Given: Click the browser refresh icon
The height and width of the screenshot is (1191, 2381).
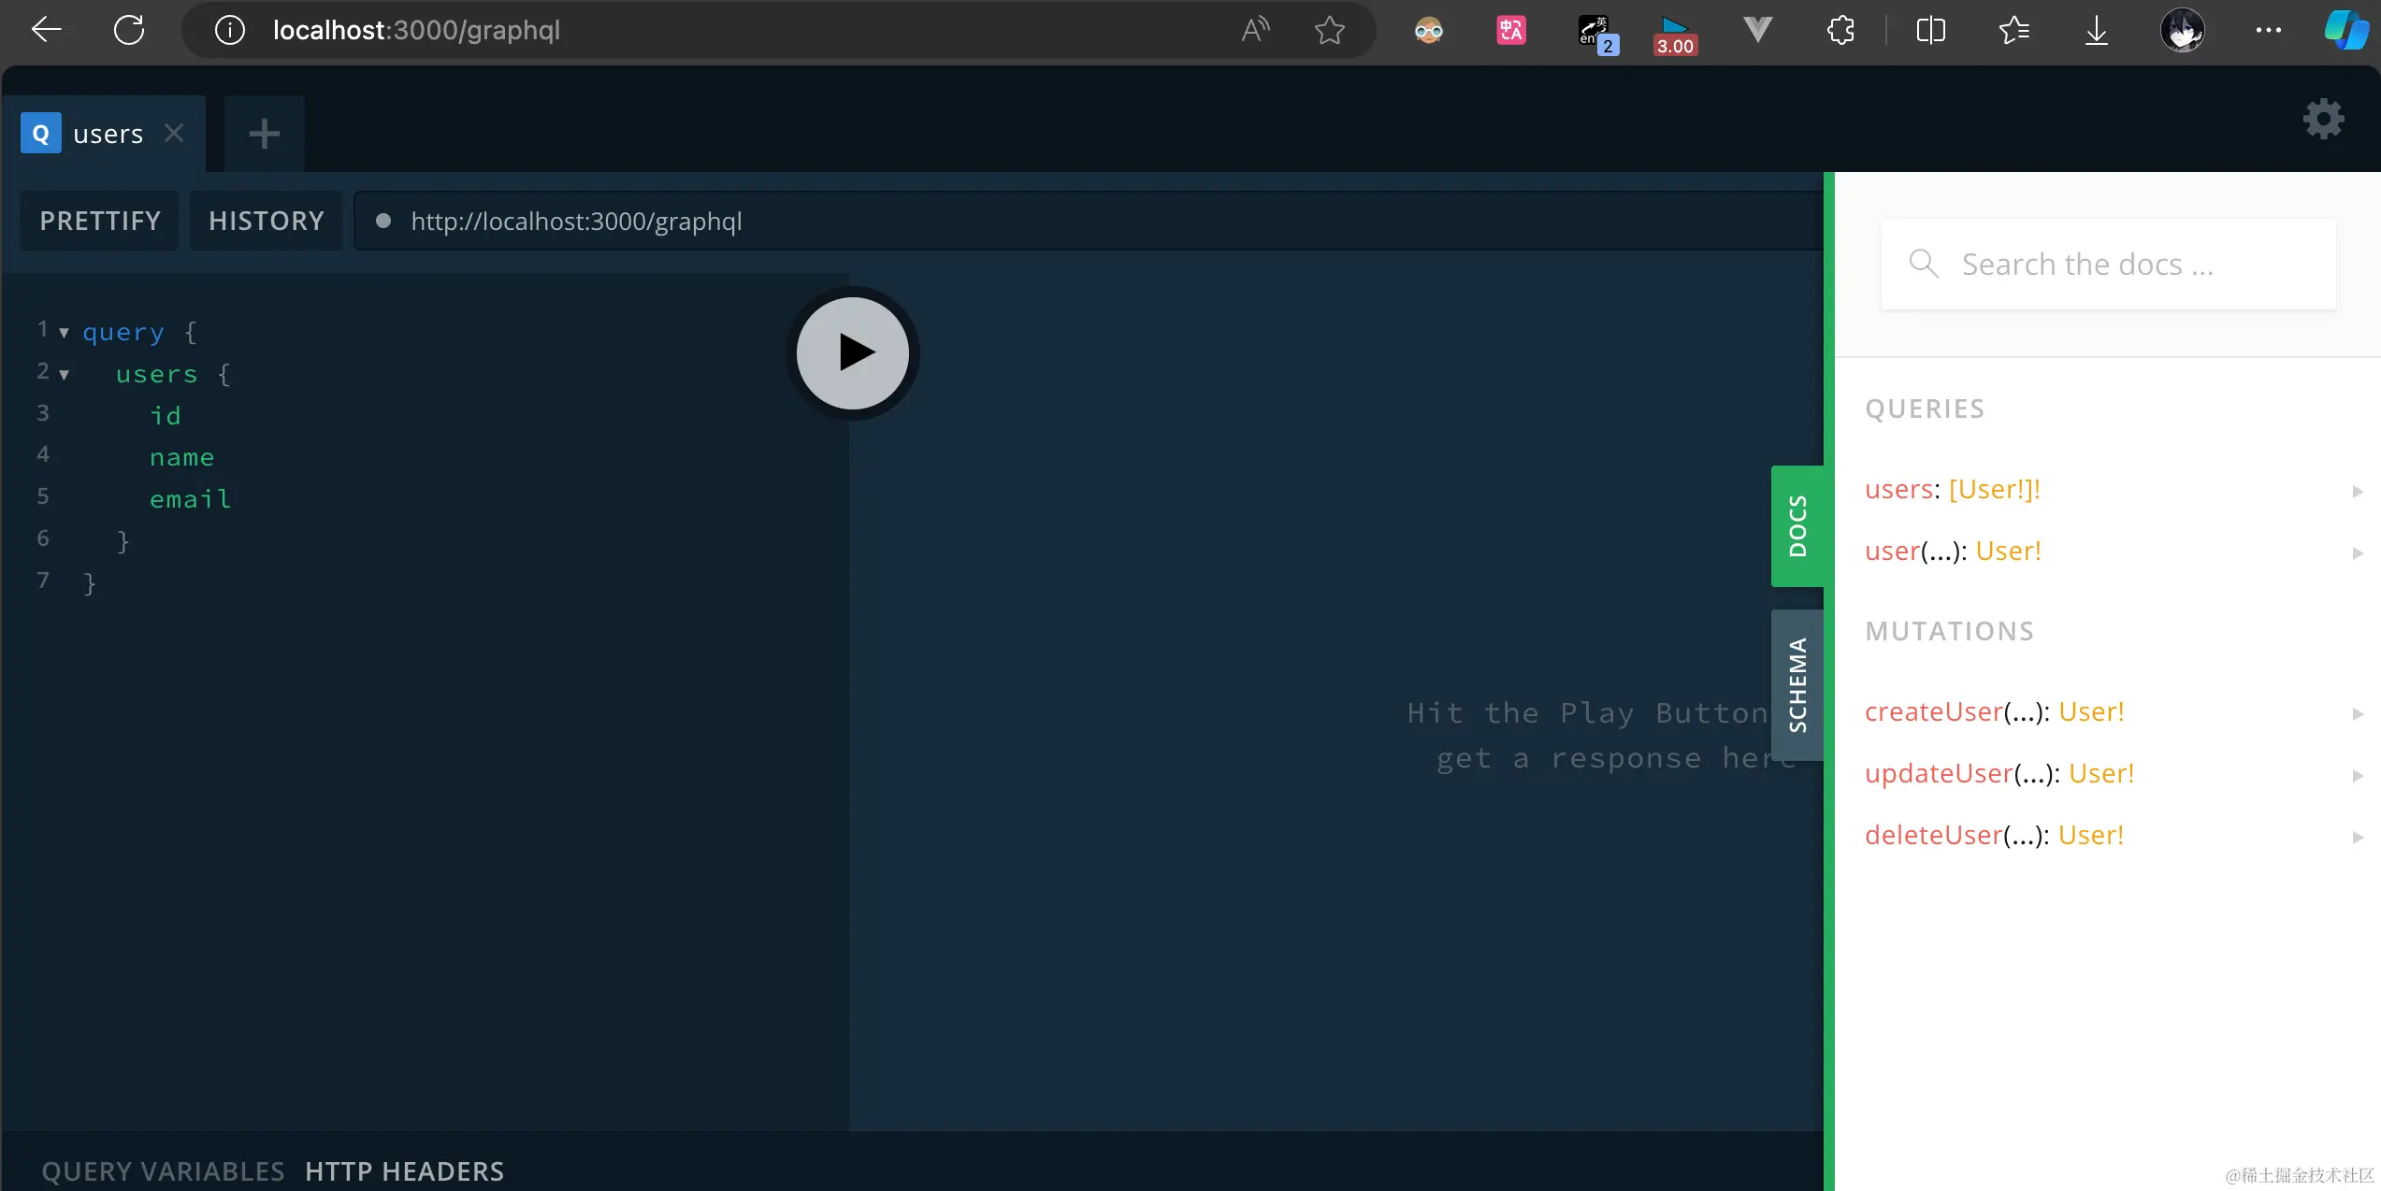Looking at the screenshot, I should click(x=129, y=30).
